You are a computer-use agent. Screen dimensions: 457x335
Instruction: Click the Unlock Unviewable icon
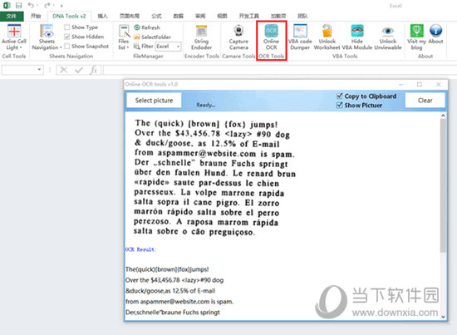point(388,31)
